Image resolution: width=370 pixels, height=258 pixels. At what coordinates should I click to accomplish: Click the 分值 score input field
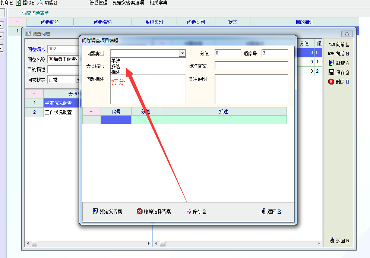(228, 53)
